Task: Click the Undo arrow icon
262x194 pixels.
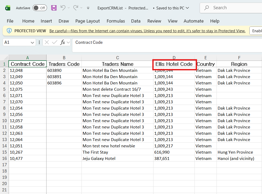Action: 63,8
